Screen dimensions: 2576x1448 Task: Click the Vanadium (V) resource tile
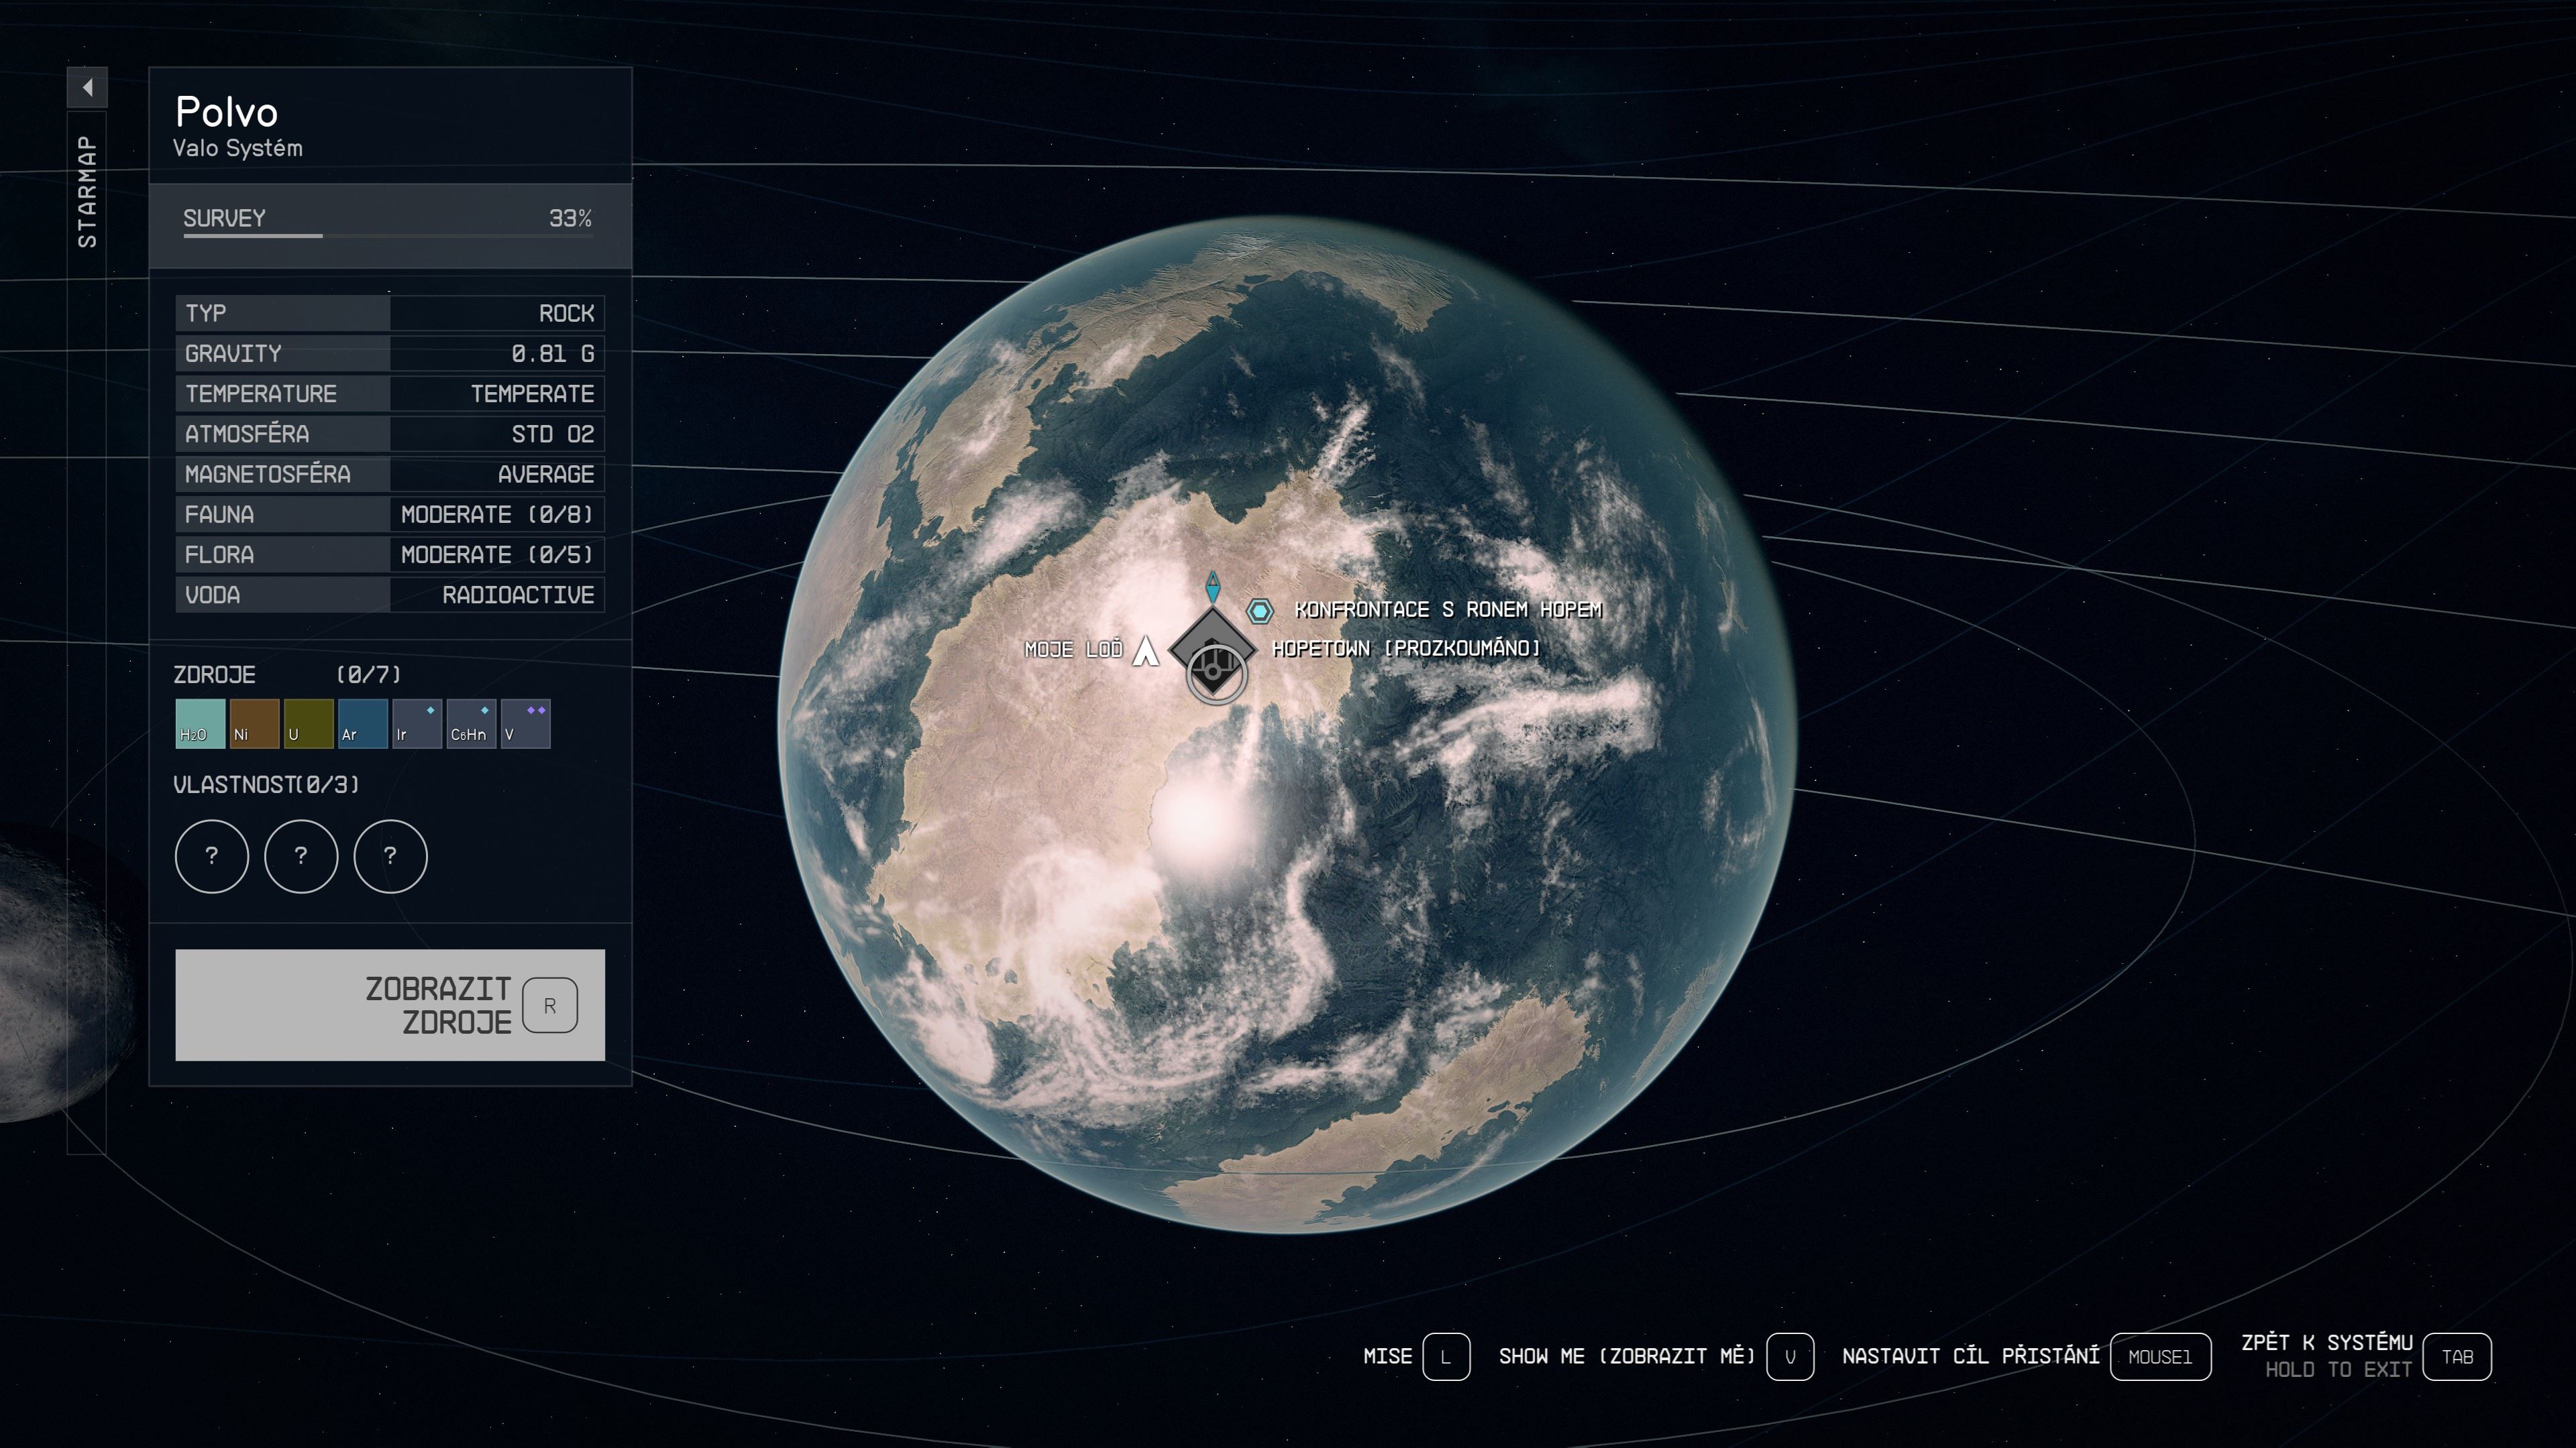pos(525,723)
